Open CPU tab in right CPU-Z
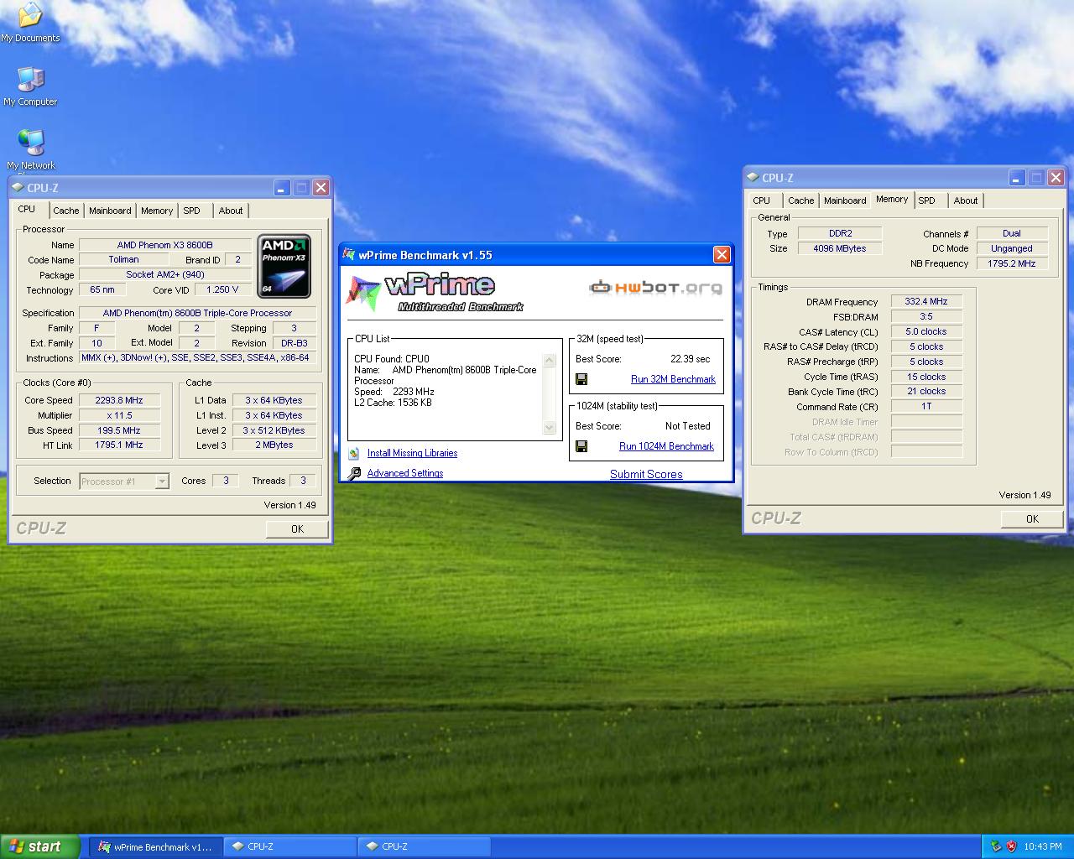 762,200
